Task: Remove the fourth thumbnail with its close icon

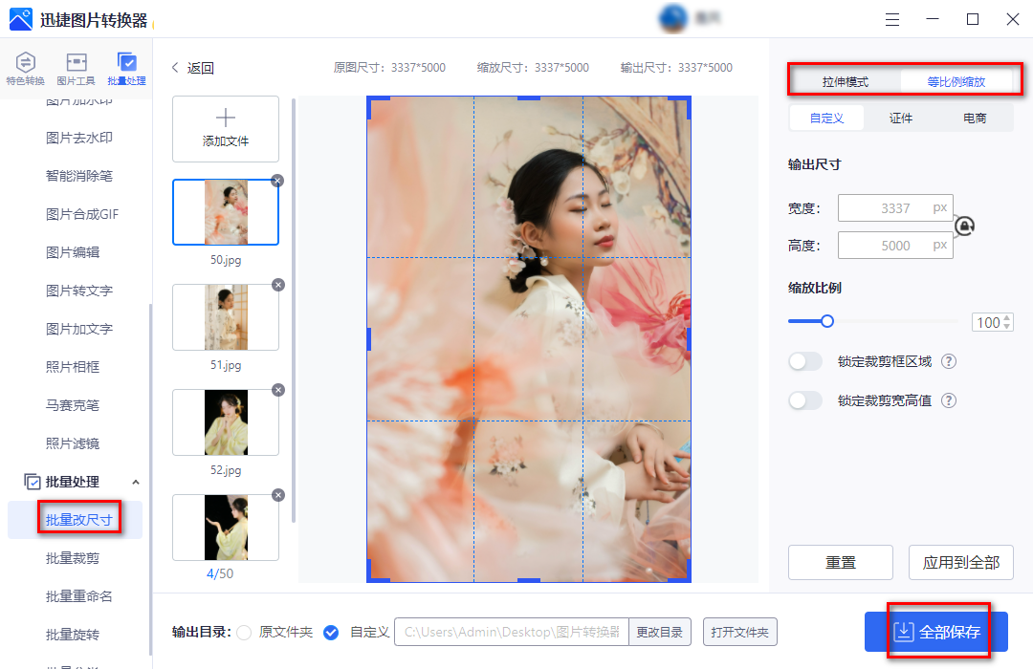Action: 278,495
